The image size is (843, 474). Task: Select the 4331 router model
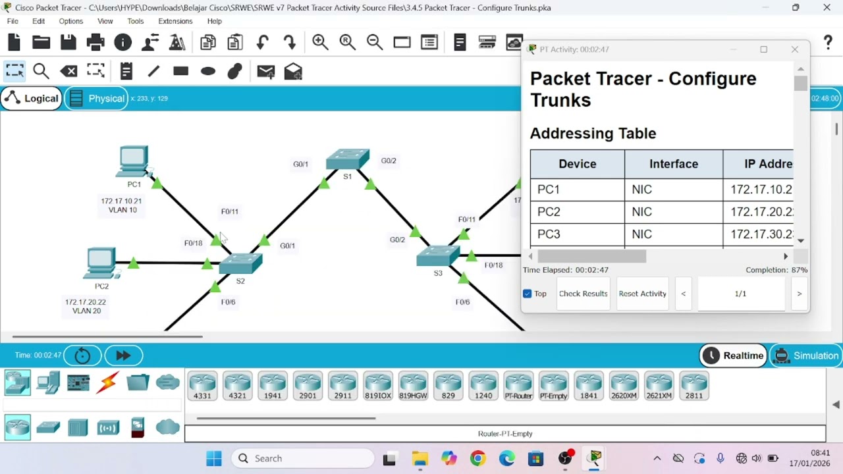(202, 386)
